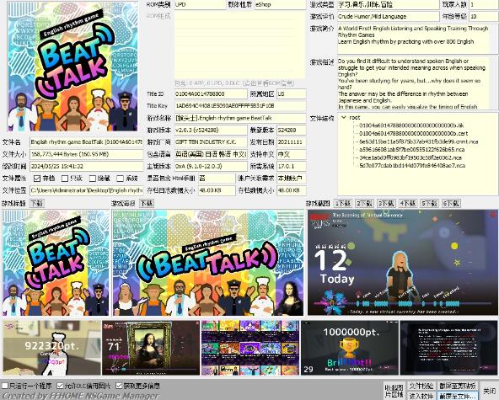Click the 1下载 screenshot download button
499x400 pixels.
[x=343, y=204]
